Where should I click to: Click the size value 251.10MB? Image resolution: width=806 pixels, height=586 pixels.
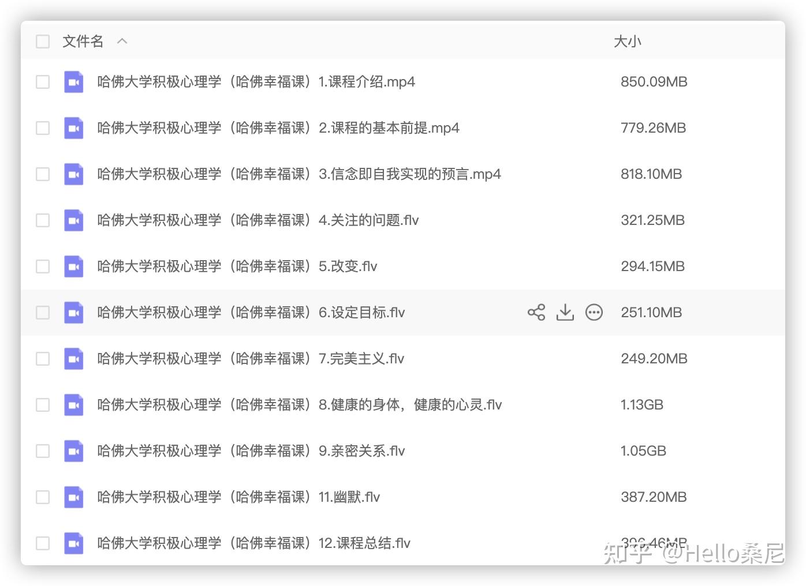click(651, 313)
